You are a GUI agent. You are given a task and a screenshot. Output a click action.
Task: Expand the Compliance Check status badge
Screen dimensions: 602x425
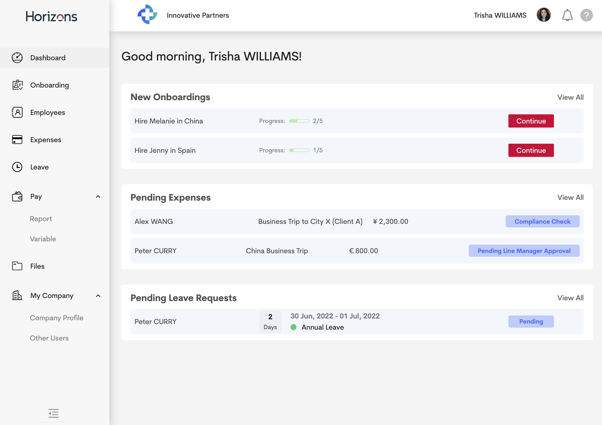pos(542,221)
